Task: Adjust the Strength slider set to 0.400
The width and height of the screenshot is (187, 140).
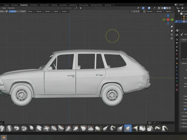Action: (18, 11)
